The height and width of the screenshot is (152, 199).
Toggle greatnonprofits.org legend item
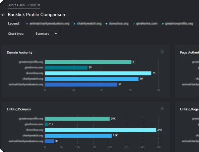click(x=177, y=24)
